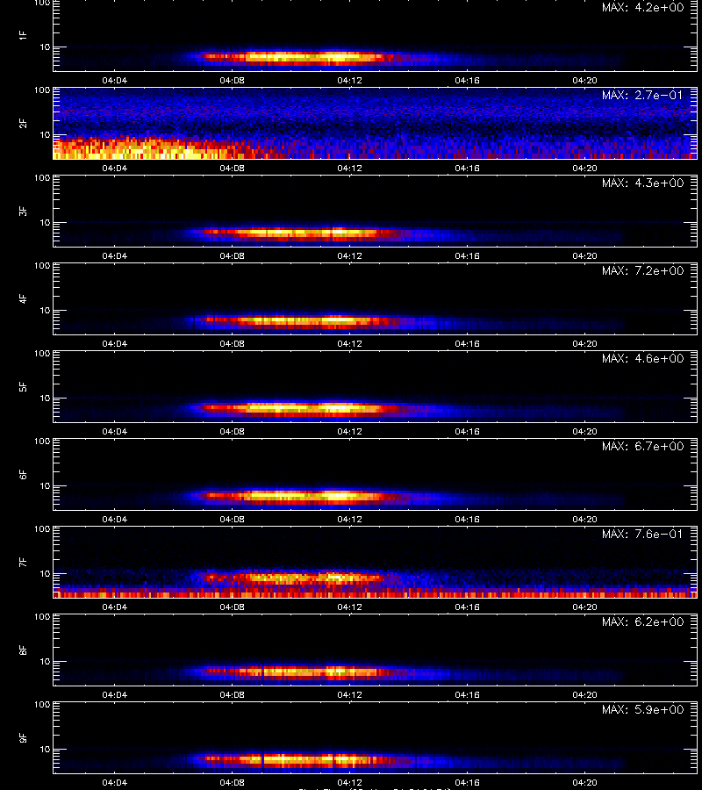Pick the 7F y-axis panel label
The image size is (702, 790).
point(23,563)
